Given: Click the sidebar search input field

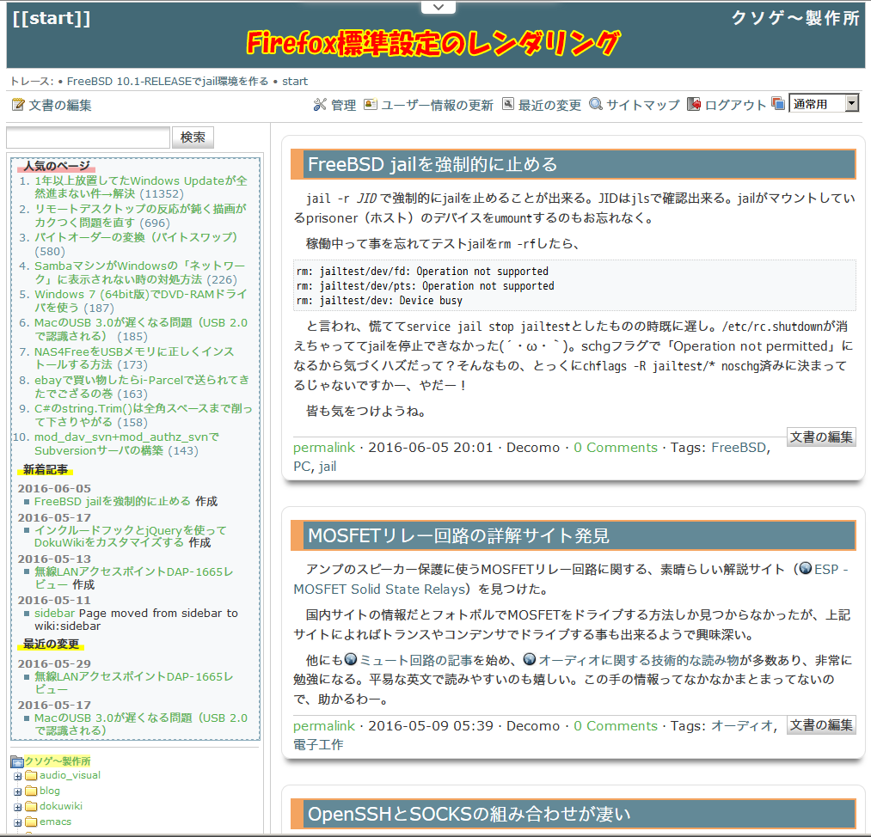Looking at the screenshot, I should pyautogui.click(x=88, y=137).
